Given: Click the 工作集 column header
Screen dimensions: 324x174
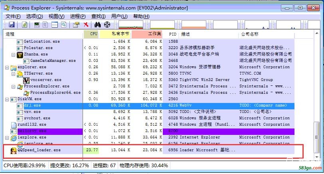Looking at the screenshot, I should 154,34.
